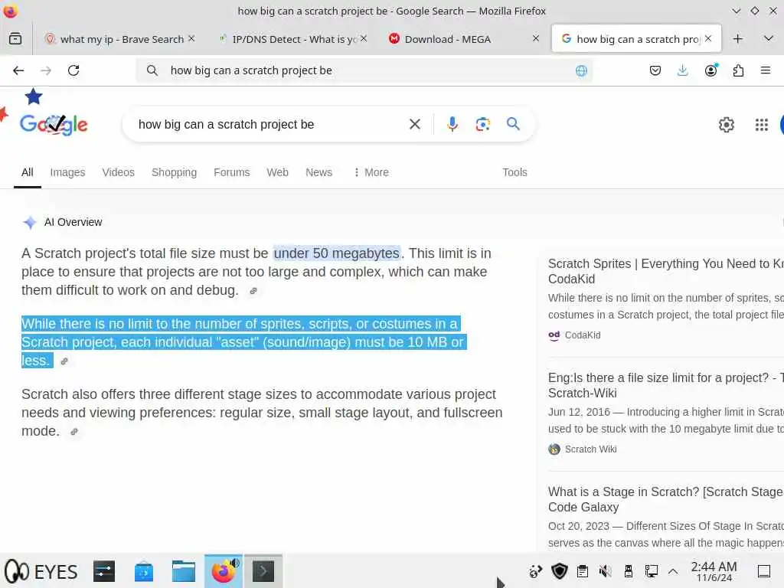Open the software store app in taskbar

[143, 571]
